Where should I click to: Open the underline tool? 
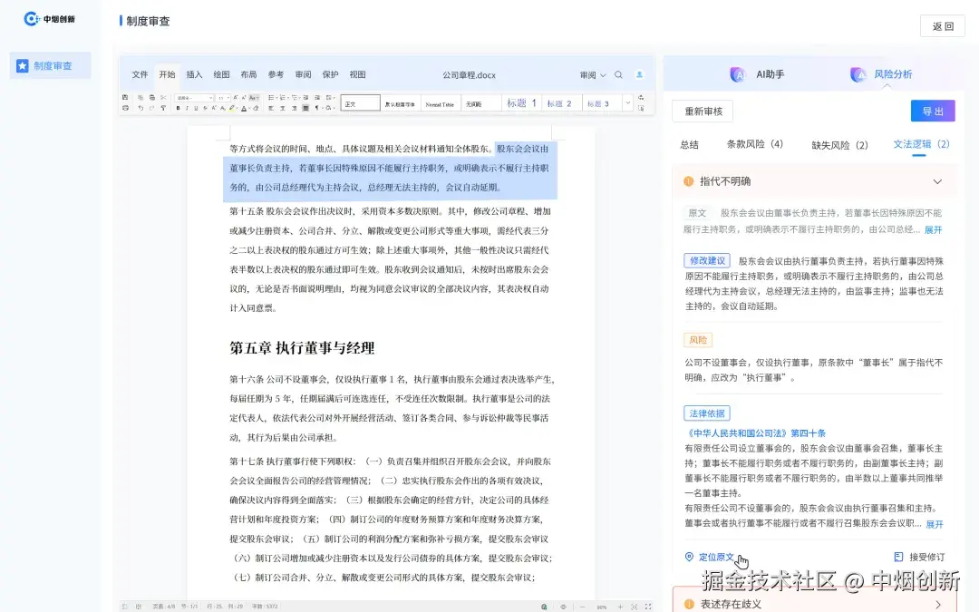(x=195, y=109)
